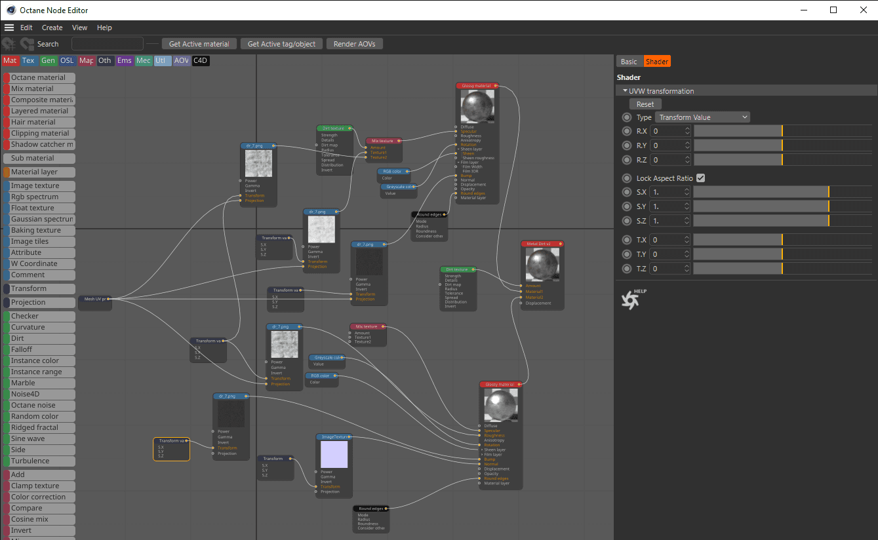Image resolution: width=878 pixels, height=540 pixels.
Task: Toggle the C4D node category filter
Action: pos(201,61)
